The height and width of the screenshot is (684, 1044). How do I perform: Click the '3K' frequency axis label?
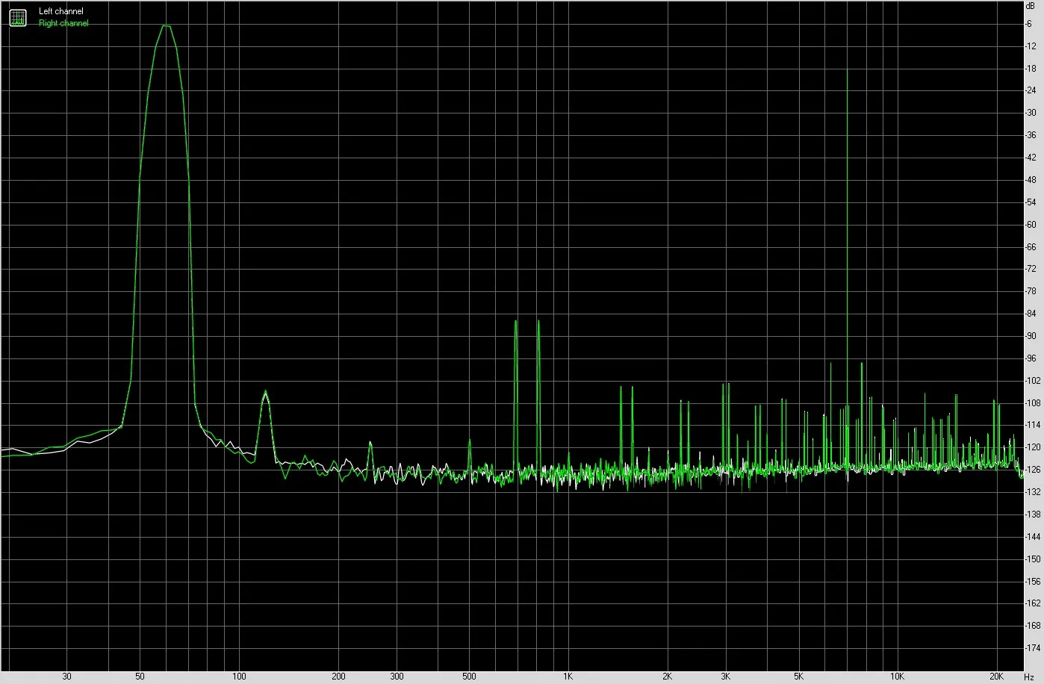point(726,677)
